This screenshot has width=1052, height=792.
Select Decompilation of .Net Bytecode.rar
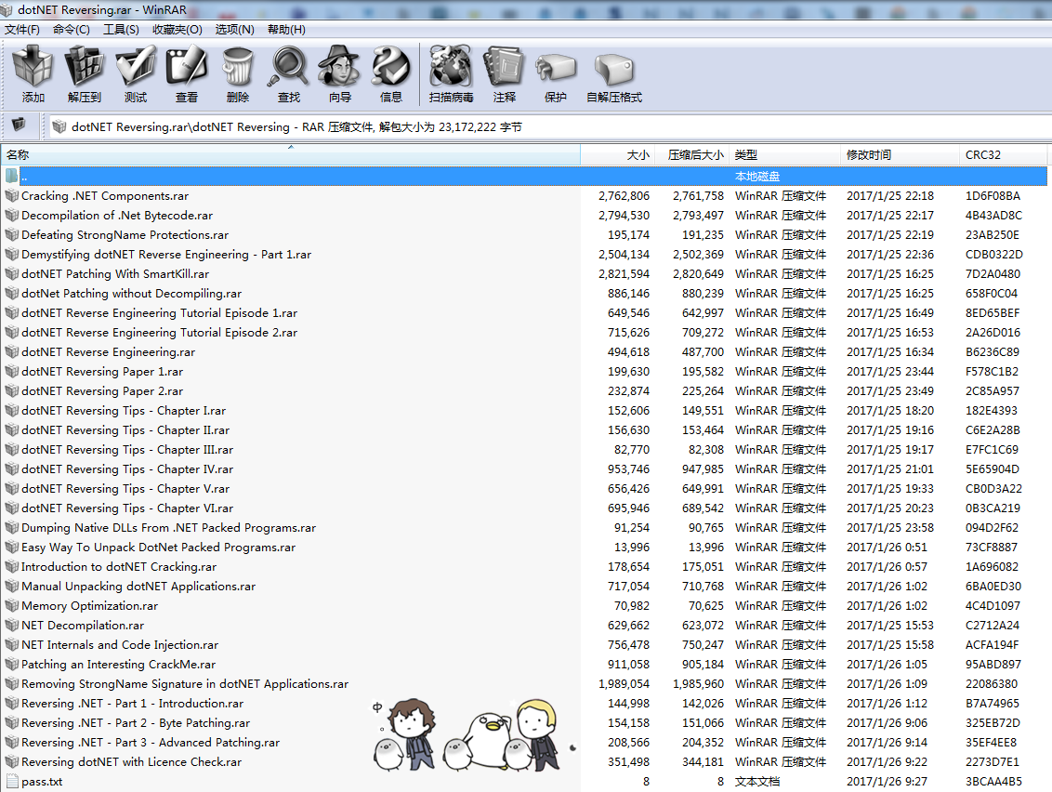click(117, 216)
